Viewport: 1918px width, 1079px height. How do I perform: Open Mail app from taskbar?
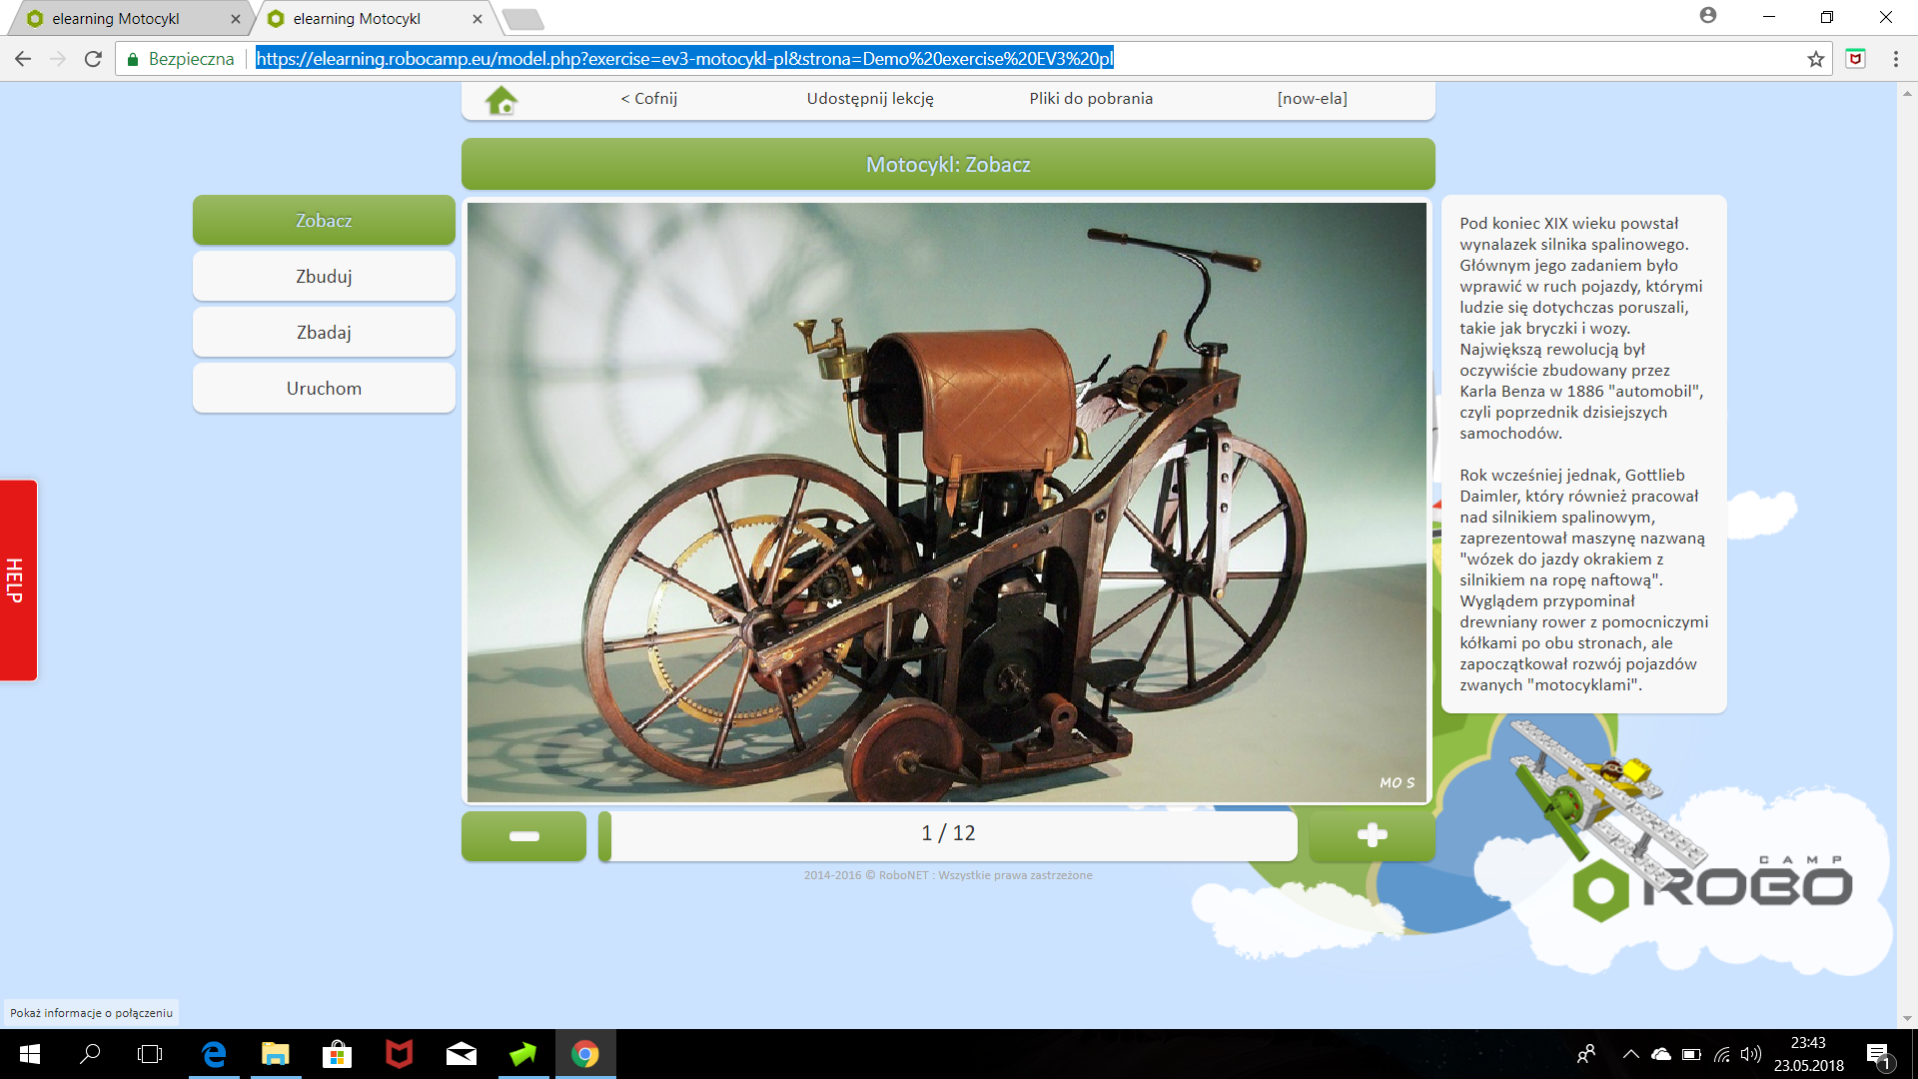click(461, 1054)
